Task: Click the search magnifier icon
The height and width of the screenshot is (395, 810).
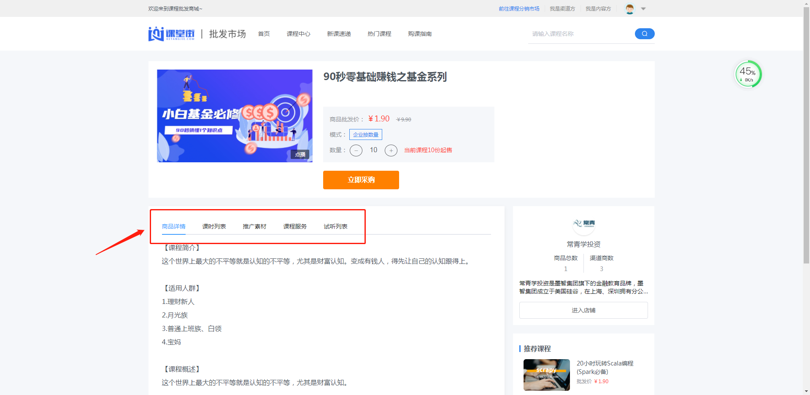Action: 644,34
